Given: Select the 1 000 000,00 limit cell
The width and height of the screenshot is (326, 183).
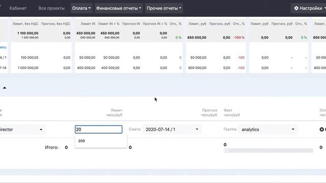Looking at the screenshot, I should coord(28,68).
